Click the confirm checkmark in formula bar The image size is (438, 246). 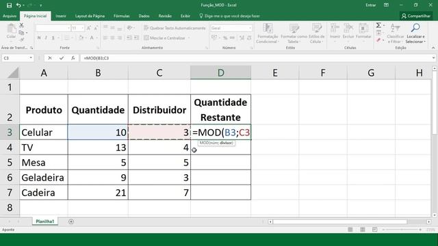tap(62, 58)
